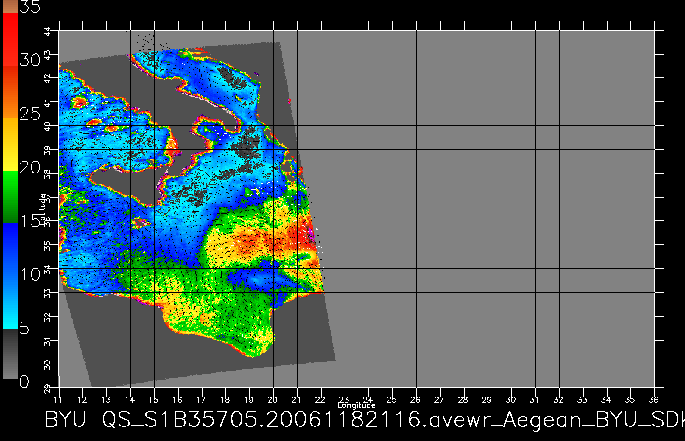This screenshot has width=685, height=441.
Task: Click the yellow segment of the color scale
Action: (10, 145)
